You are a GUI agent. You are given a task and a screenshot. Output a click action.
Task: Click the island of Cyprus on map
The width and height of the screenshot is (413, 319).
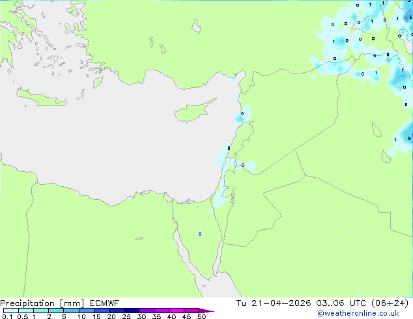pyautogui.click(x=192, y=112)
